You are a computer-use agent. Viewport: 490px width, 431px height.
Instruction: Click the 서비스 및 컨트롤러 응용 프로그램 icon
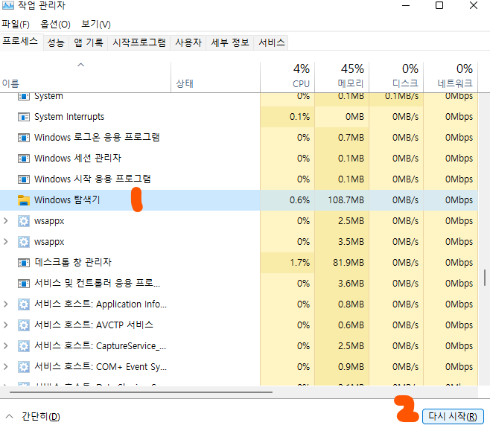click(24, 284)
